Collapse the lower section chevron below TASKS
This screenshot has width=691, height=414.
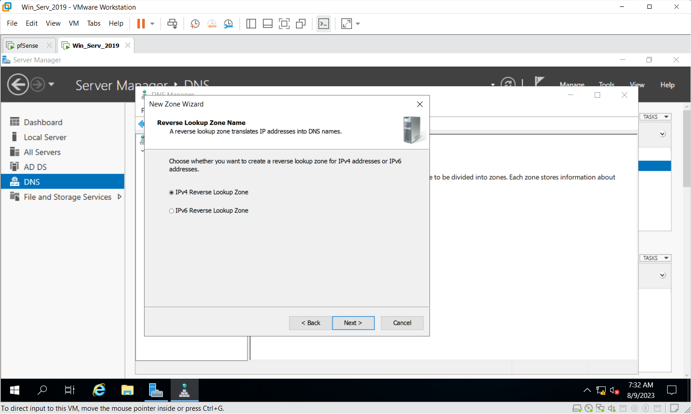pos(663,275)
